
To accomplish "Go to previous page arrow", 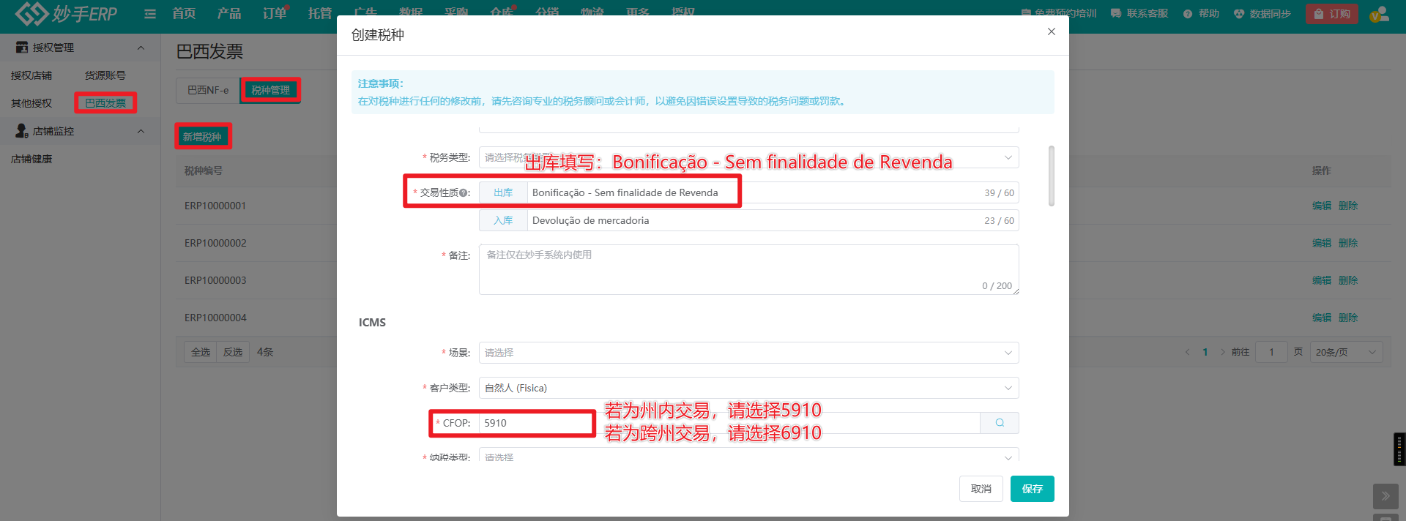I will click(x=1187, y=352).
